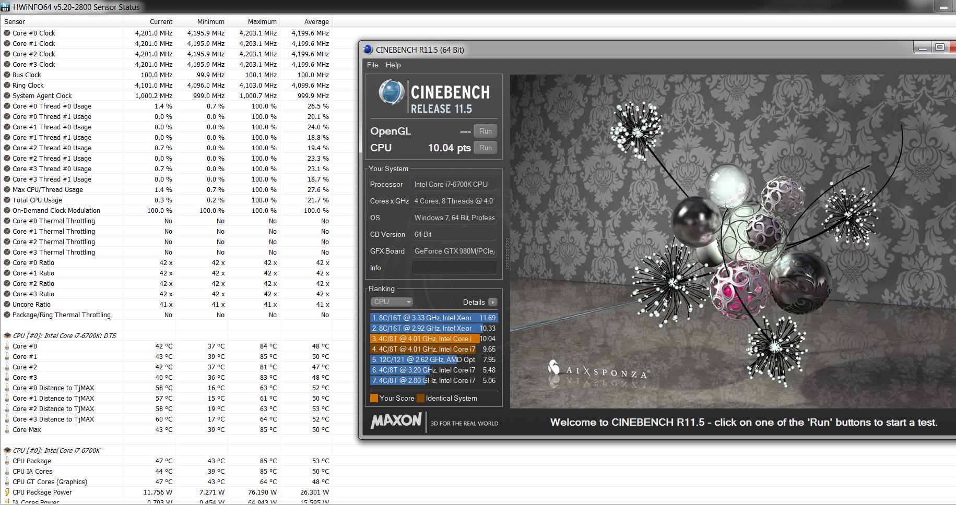Click the Core Max thermometer icon
The height and width of the screenshot is (505, 956).
tap(7, 429)
